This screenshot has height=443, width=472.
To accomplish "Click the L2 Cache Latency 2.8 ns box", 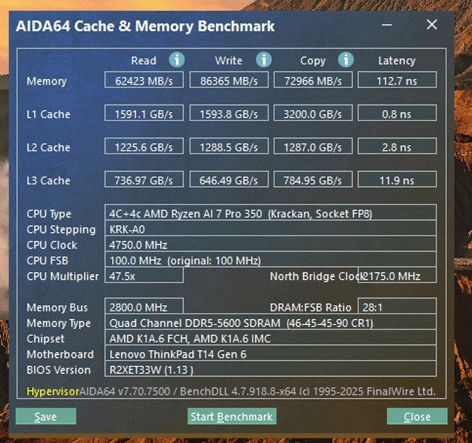I will 396,147.
